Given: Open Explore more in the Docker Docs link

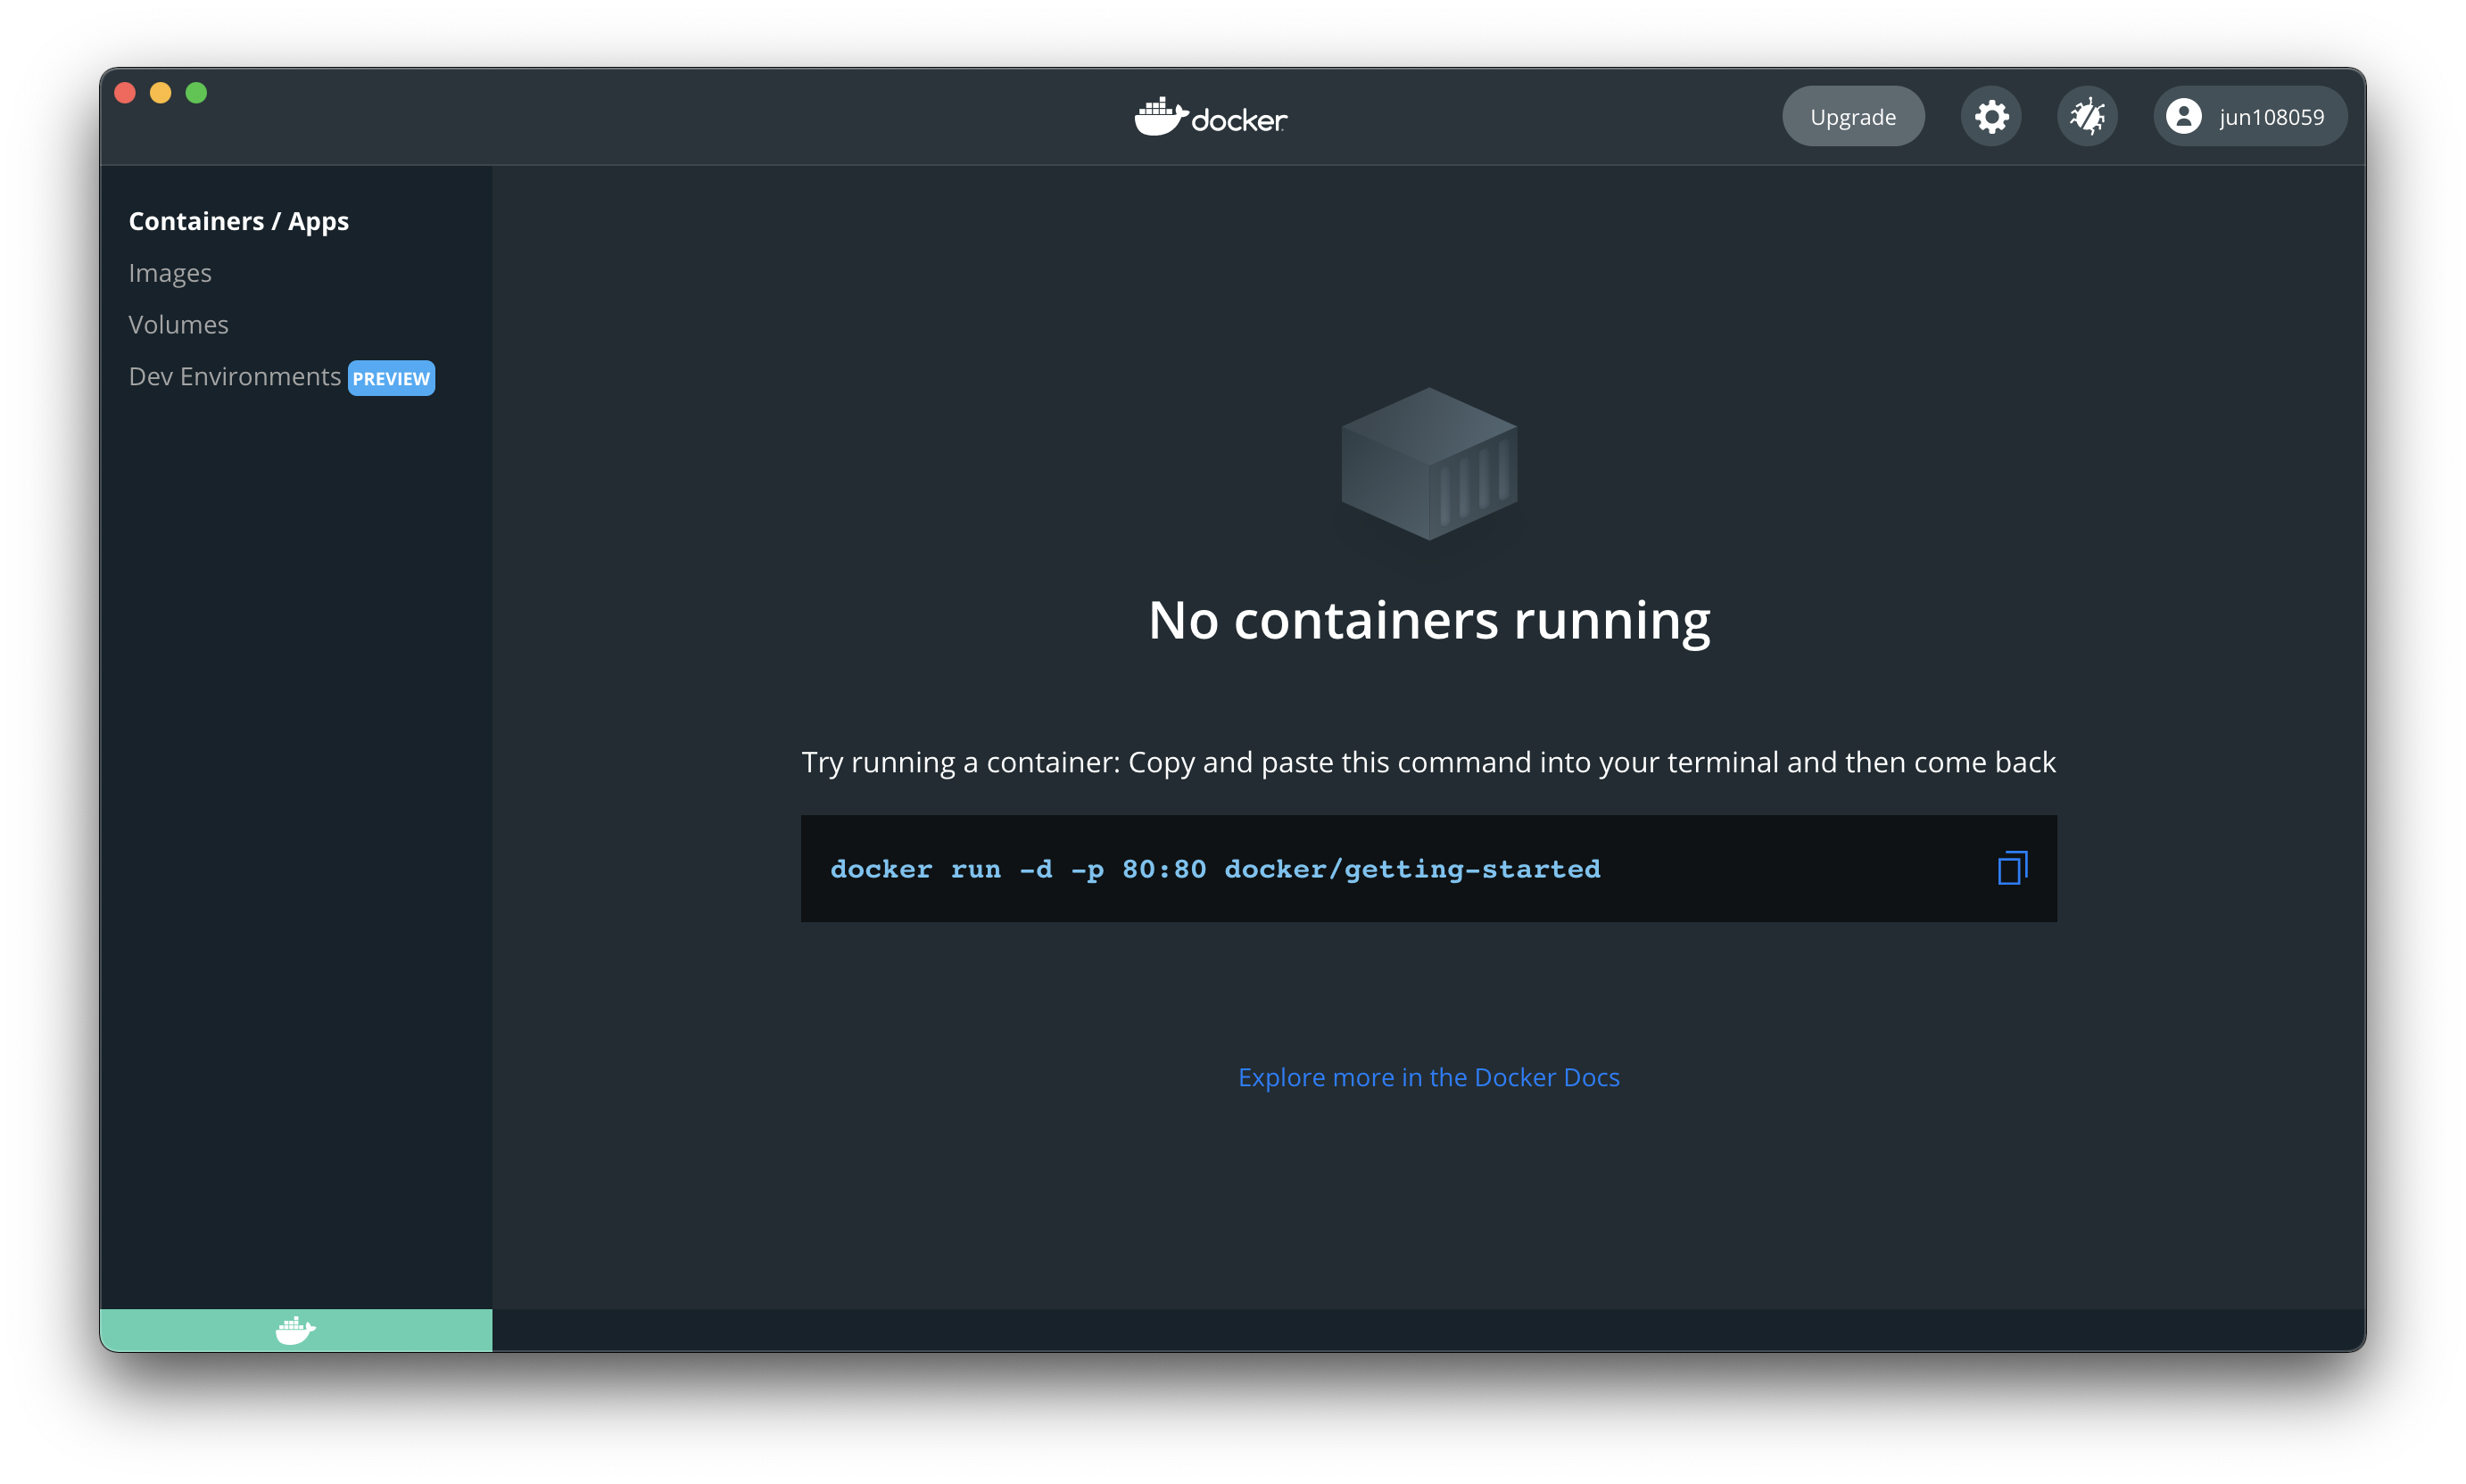Looking at the screenshot, I should click(x=1428, y=1077).
